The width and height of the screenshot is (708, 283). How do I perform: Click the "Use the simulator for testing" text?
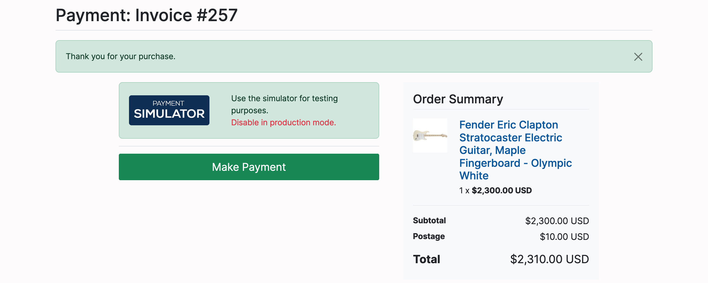tap(284, 99)
